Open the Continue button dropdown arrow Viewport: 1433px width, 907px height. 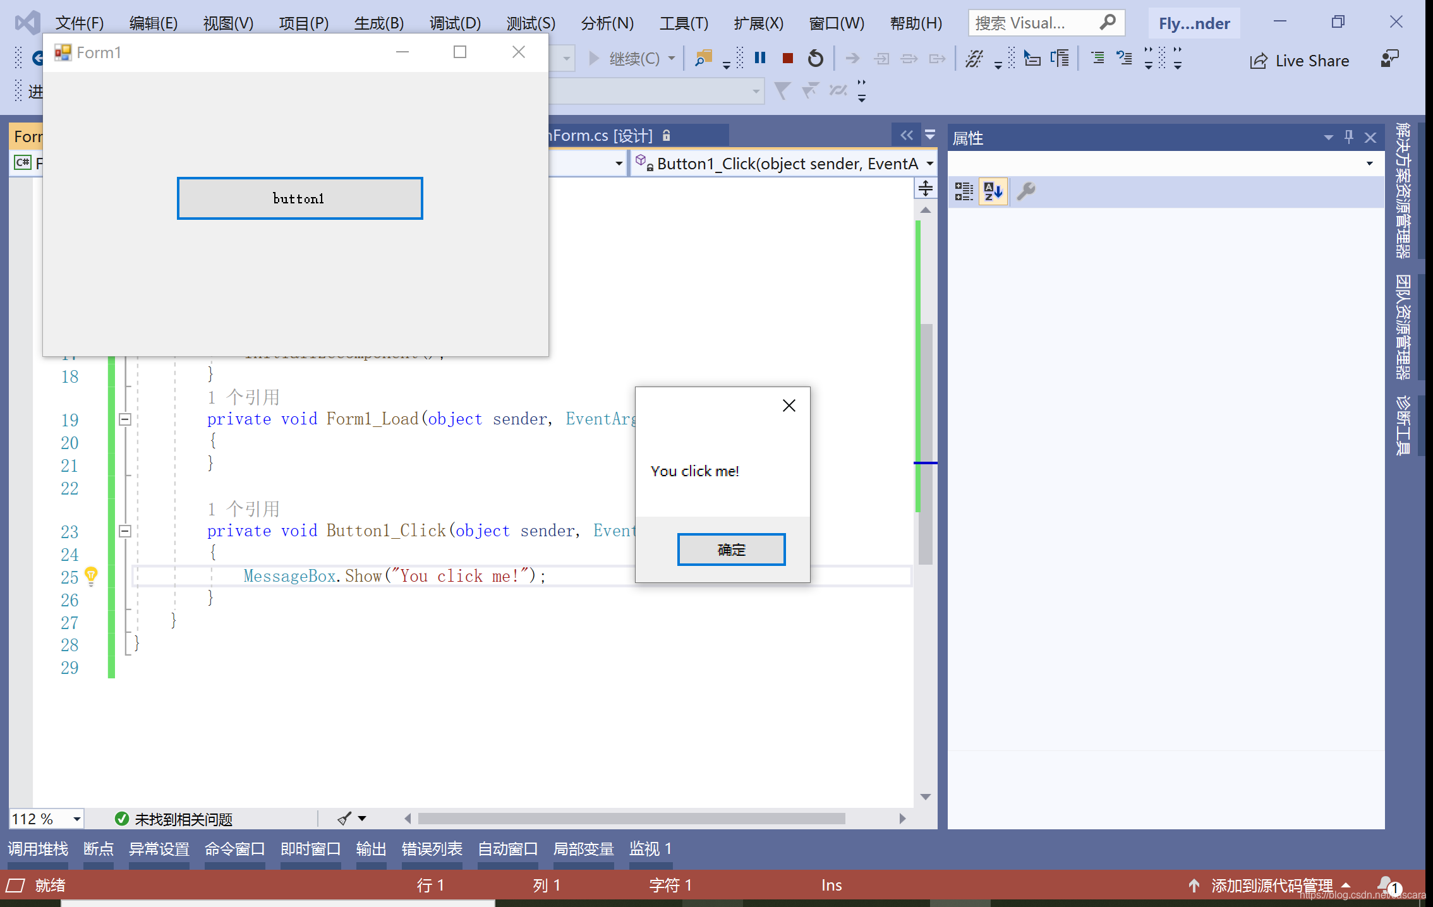(672, 59)
